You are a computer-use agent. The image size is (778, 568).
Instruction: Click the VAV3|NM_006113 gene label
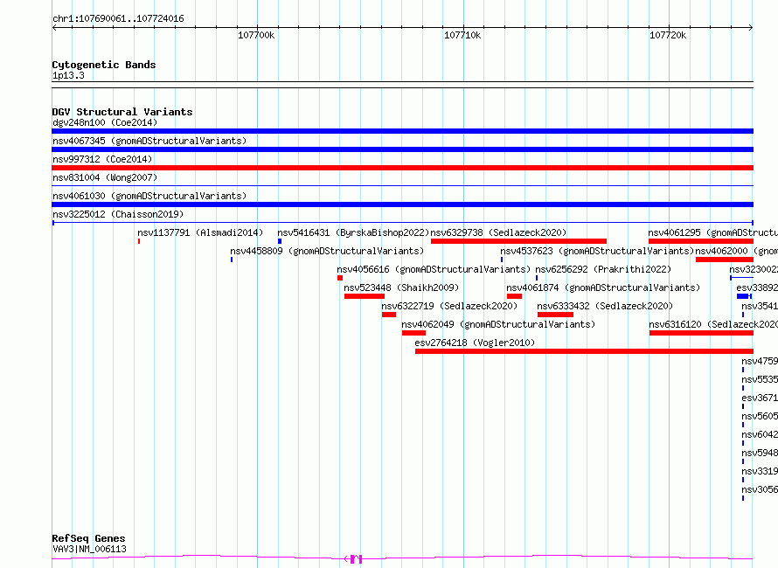pos(89,549)
